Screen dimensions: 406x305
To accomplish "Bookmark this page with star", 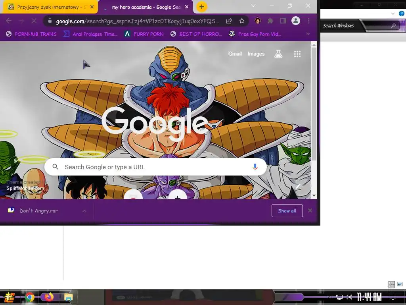I will click(241, 21).
